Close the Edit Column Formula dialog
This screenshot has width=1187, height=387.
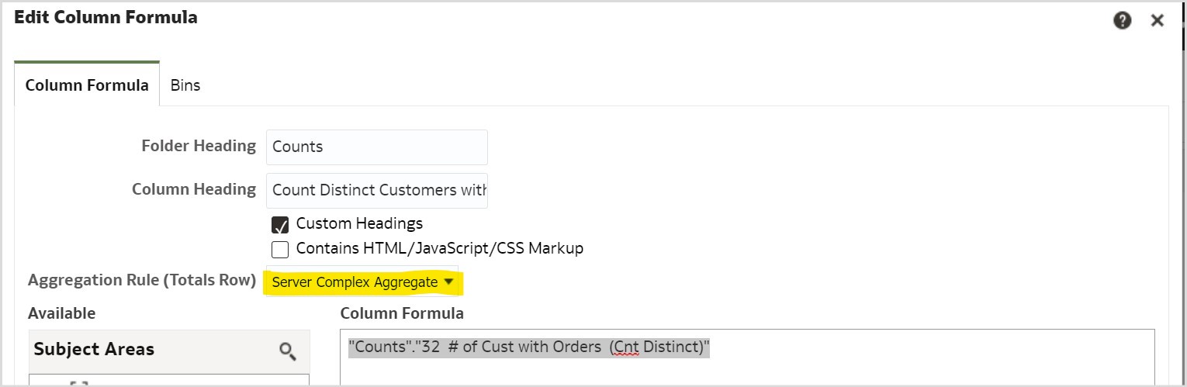tap(1157, 21)
